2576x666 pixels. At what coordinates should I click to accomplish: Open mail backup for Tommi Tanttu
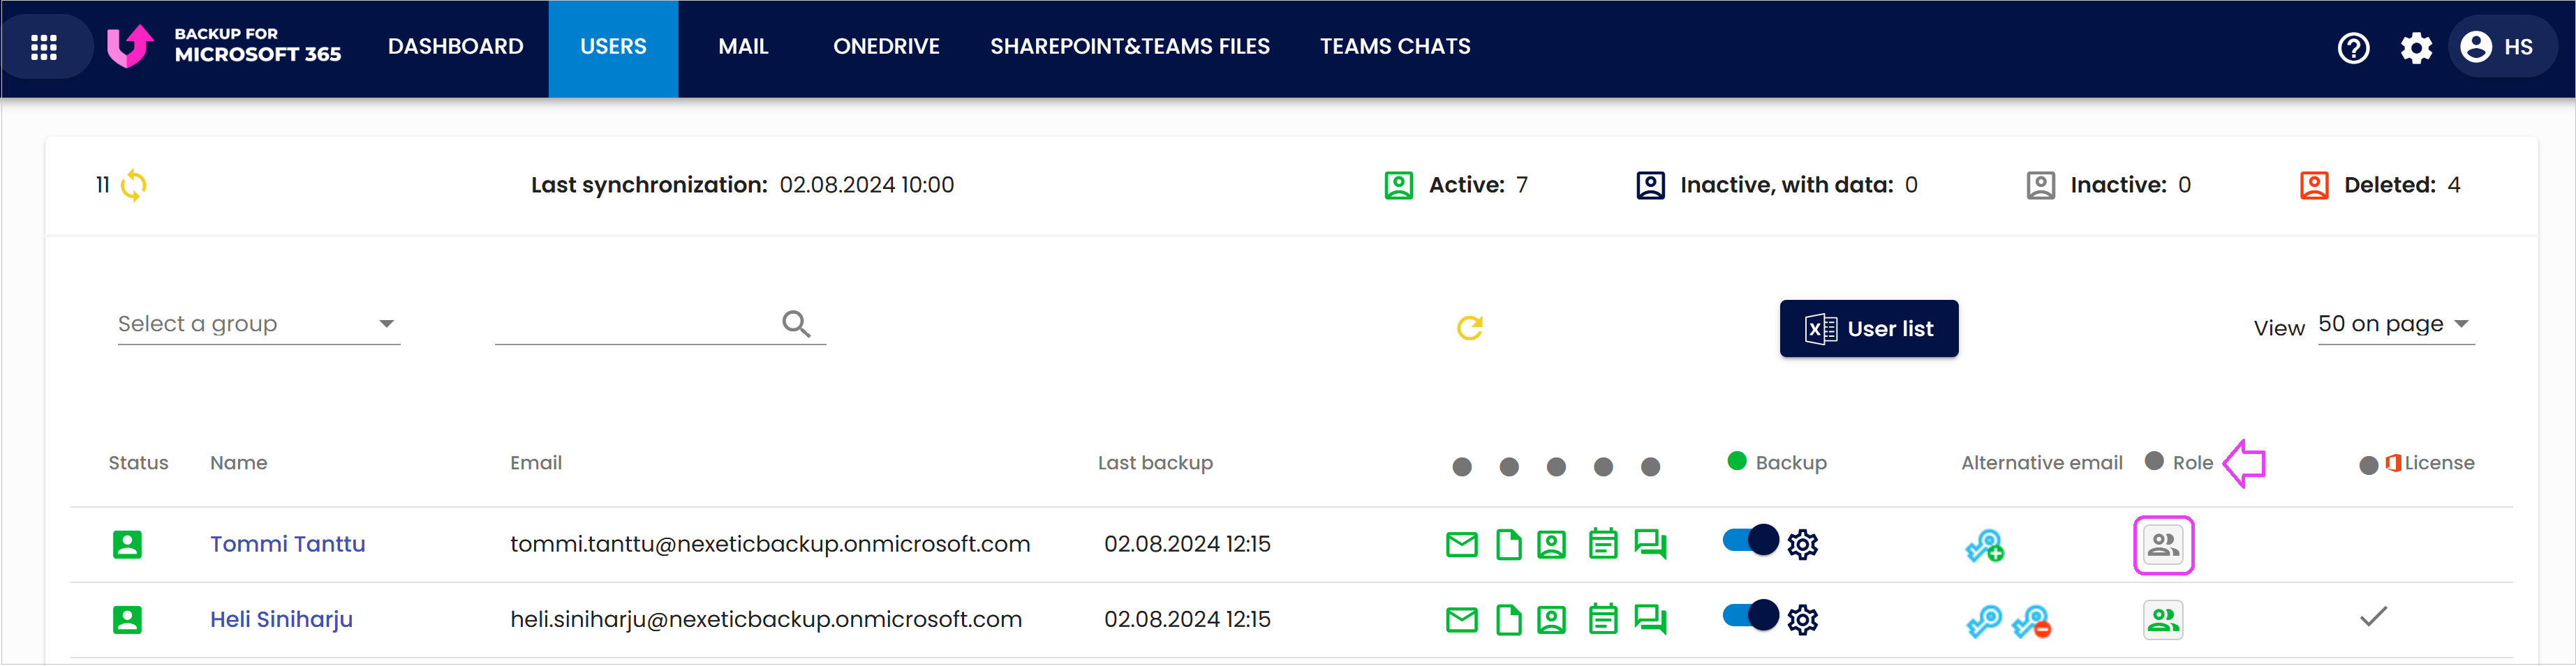[1461, 544]
